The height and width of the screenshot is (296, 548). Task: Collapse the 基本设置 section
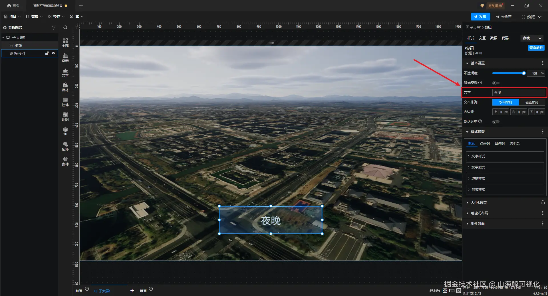[x=467, y=63]
